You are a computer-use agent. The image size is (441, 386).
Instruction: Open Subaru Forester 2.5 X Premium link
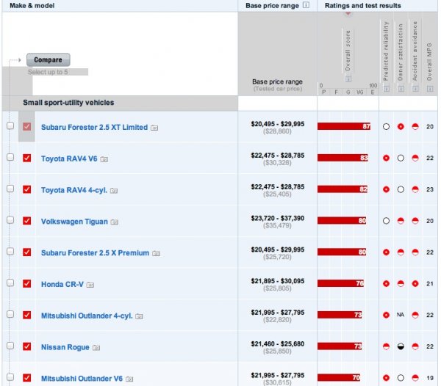tap(95, 252)
